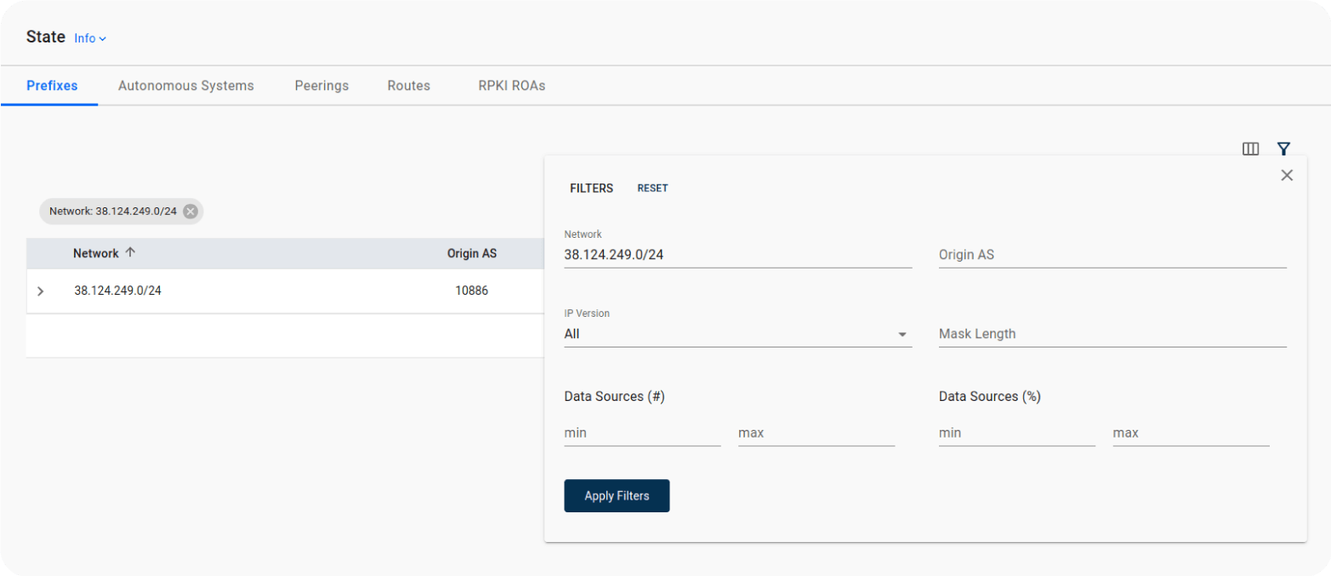Click the filter funnel icon
This screenshot has height=576, width=1331.
[x=1283, y=149]
